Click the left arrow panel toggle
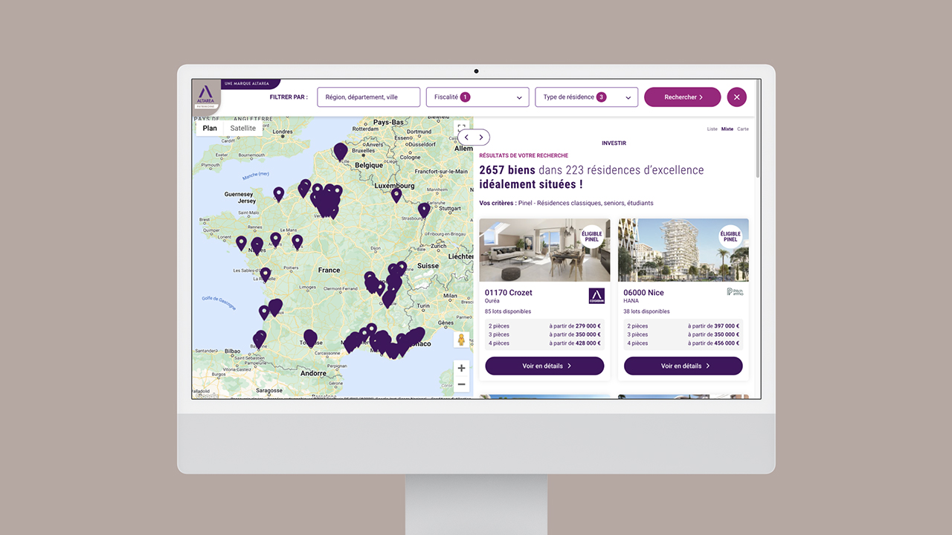Screen dimensions: 952x535 (x=466, y=137)
